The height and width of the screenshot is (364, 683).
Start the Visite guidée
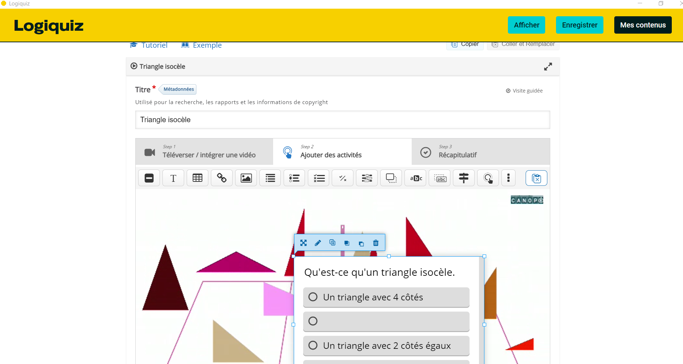(x=524, y=91)
